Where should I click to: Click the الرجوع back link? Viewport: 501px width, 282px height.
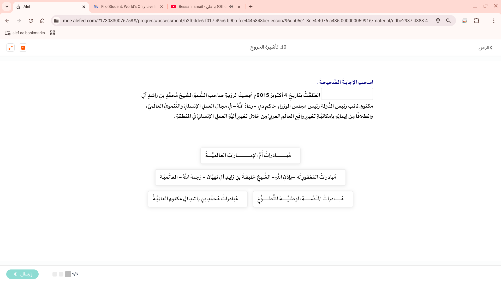tap(485, 48)
